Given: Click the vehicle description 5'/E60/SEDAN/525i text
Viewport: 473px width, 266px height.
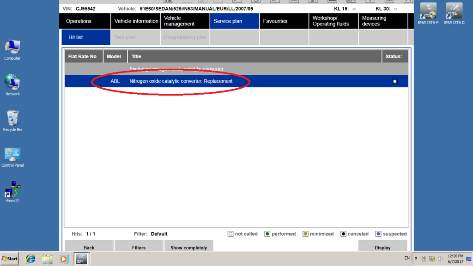Looking at the screenshot, I should (x=196, y=9).
